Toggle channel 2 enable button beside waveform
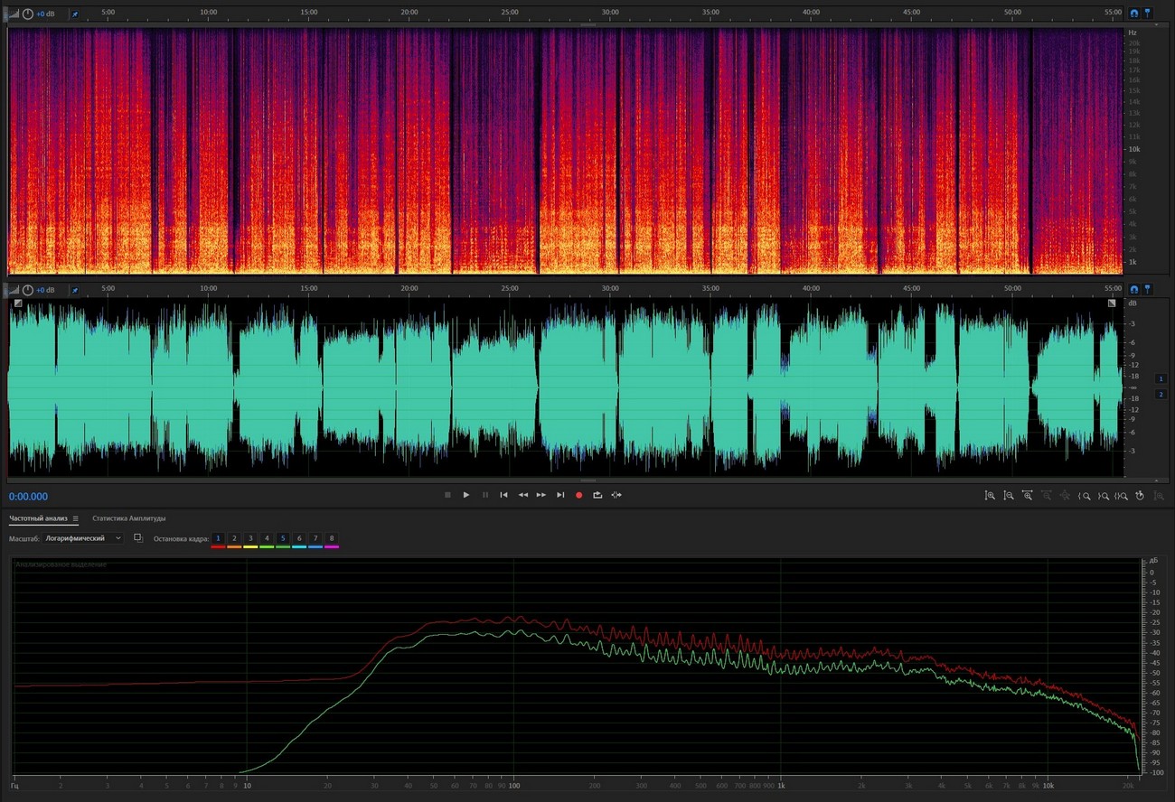Viewport: 1175px width, 802px height. (x=1161, y=395)
